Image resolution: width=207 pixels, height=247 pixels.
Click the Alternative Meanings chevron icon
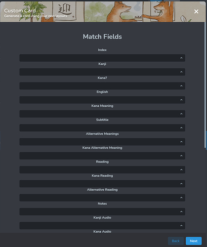tap(181, 142)
